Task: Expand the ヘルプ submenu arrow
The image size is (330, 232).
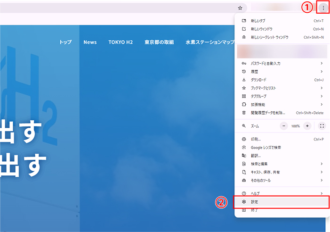Action: (x=322, y=193)
